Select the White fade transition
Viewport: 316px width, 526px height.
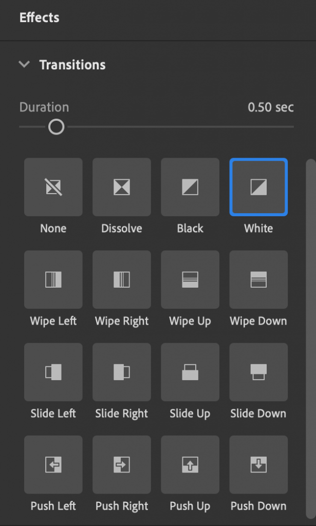[x=258, y=187]
